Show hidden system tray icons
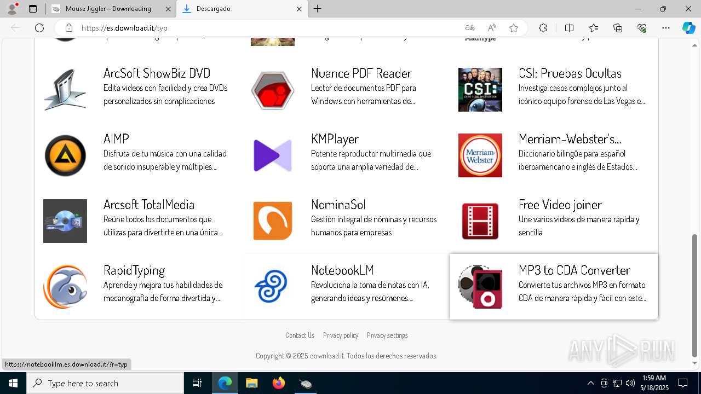The width and height of the screenshot is (701, 394). pyautogui.click(x=590, y=383)
